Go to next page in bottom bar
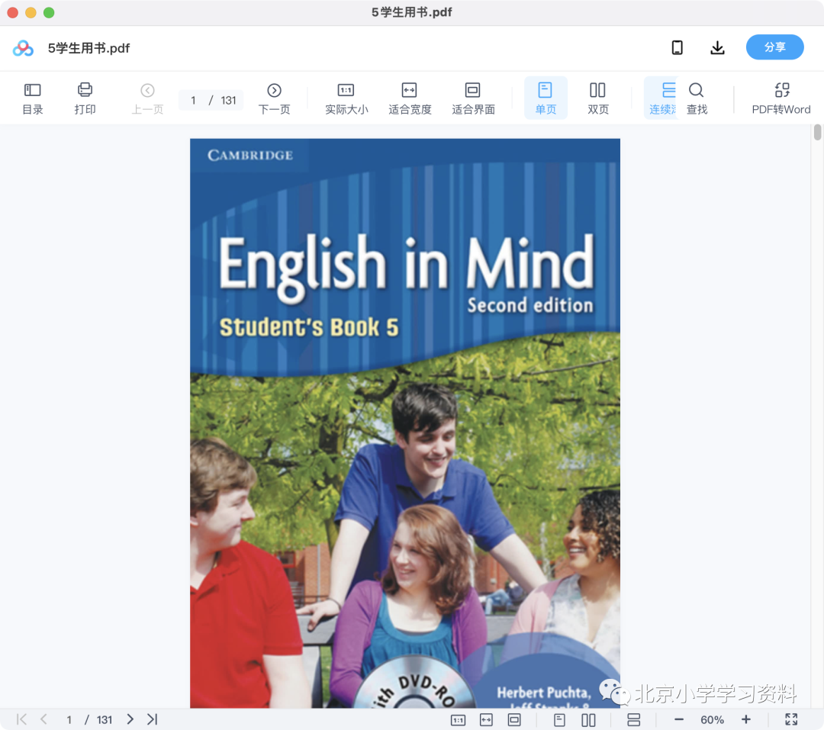The image size is (824, 730). (x=130, y=719)
